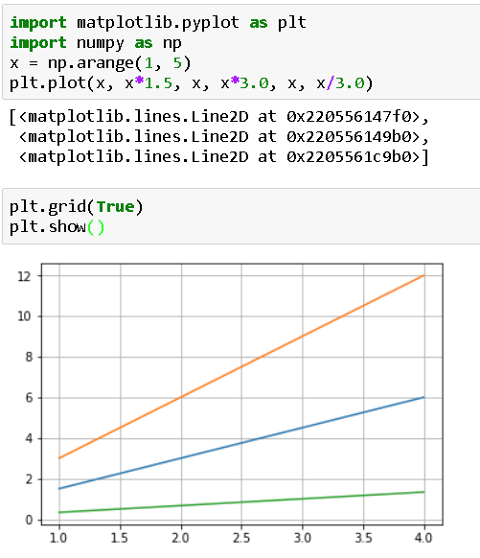This screenshot has width=480, height=558.
Task: Click x-axis tick label 2.0
Action: (181, 538)
